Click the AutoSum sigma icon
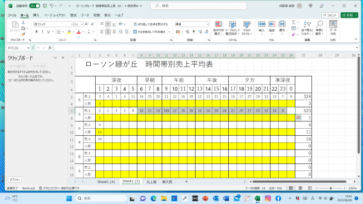This screenshot has width=363, height=204. coord(293,23)
